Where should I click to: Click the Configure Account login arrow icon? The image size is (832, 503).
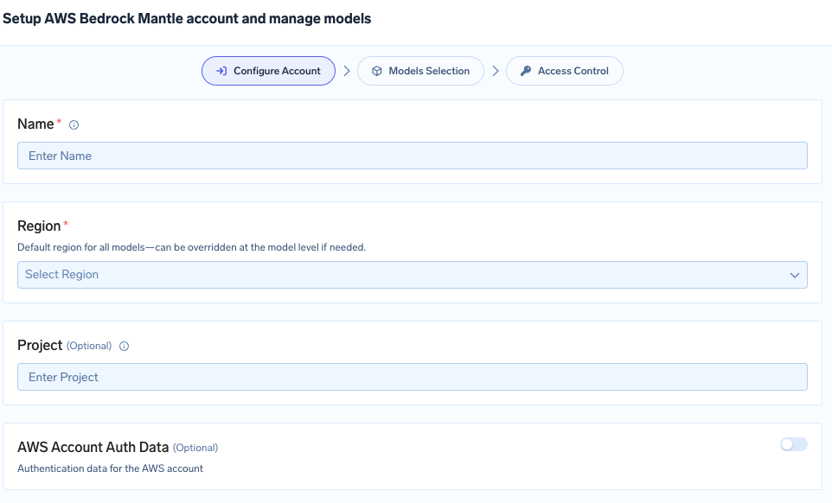221,71
